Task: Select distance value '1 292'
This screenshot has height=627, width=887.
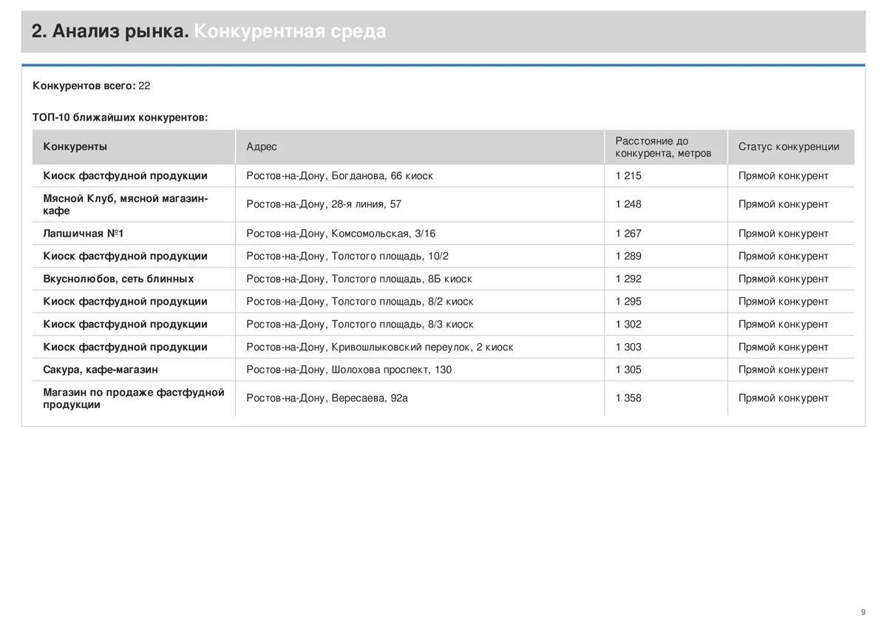Action: tap(628, 279)
